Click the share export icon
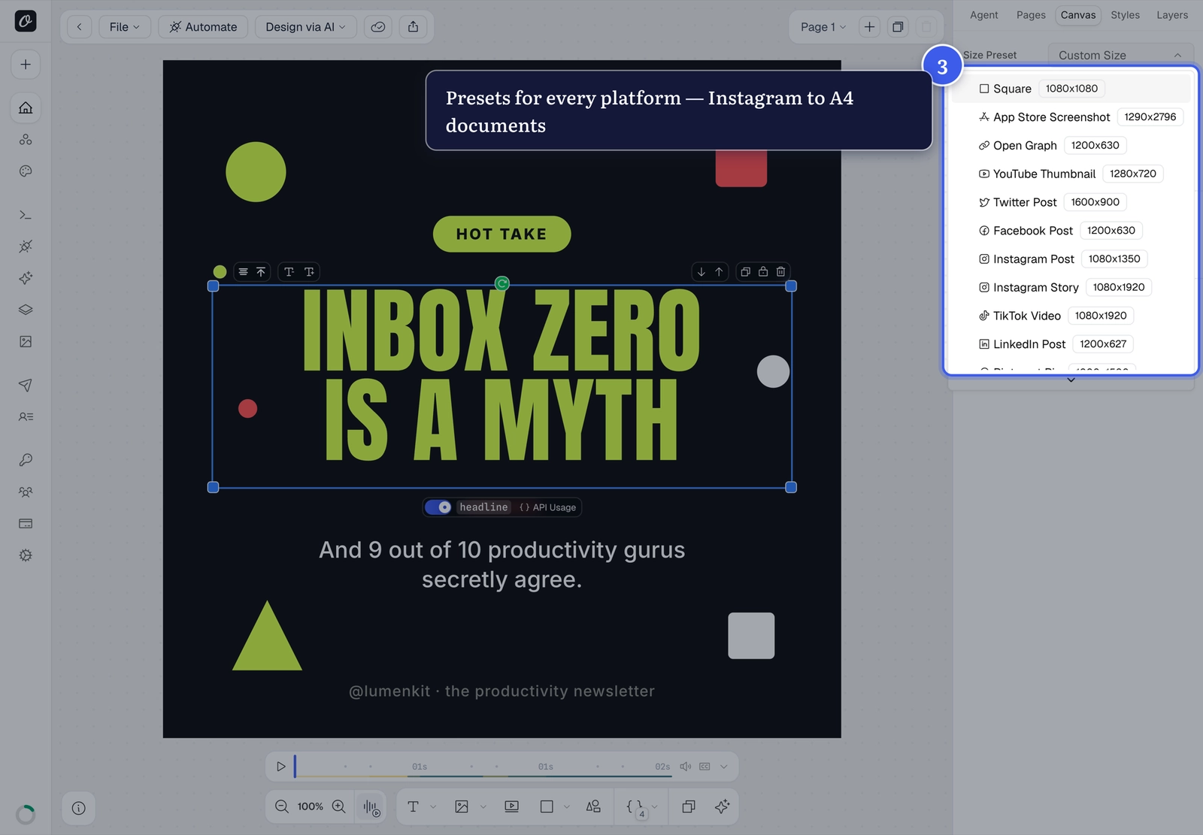1203x835 pixels. [x=414, y=27]
